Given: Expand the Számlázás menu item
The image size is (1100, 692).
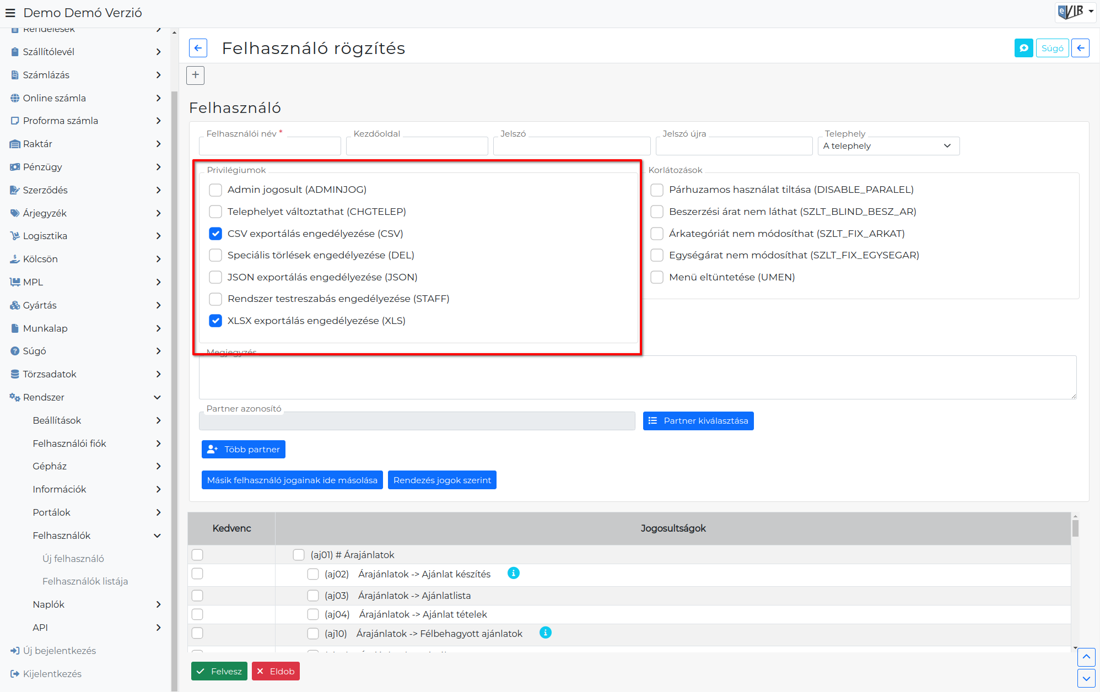Looking at the screenshot, I should 85,75.
